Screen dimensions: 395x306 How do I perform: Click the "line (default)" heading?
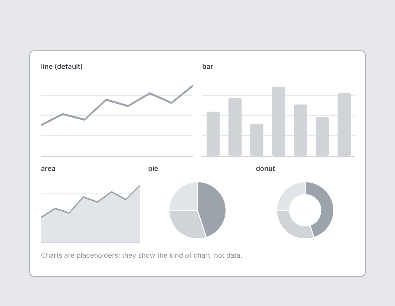point(62,67)
